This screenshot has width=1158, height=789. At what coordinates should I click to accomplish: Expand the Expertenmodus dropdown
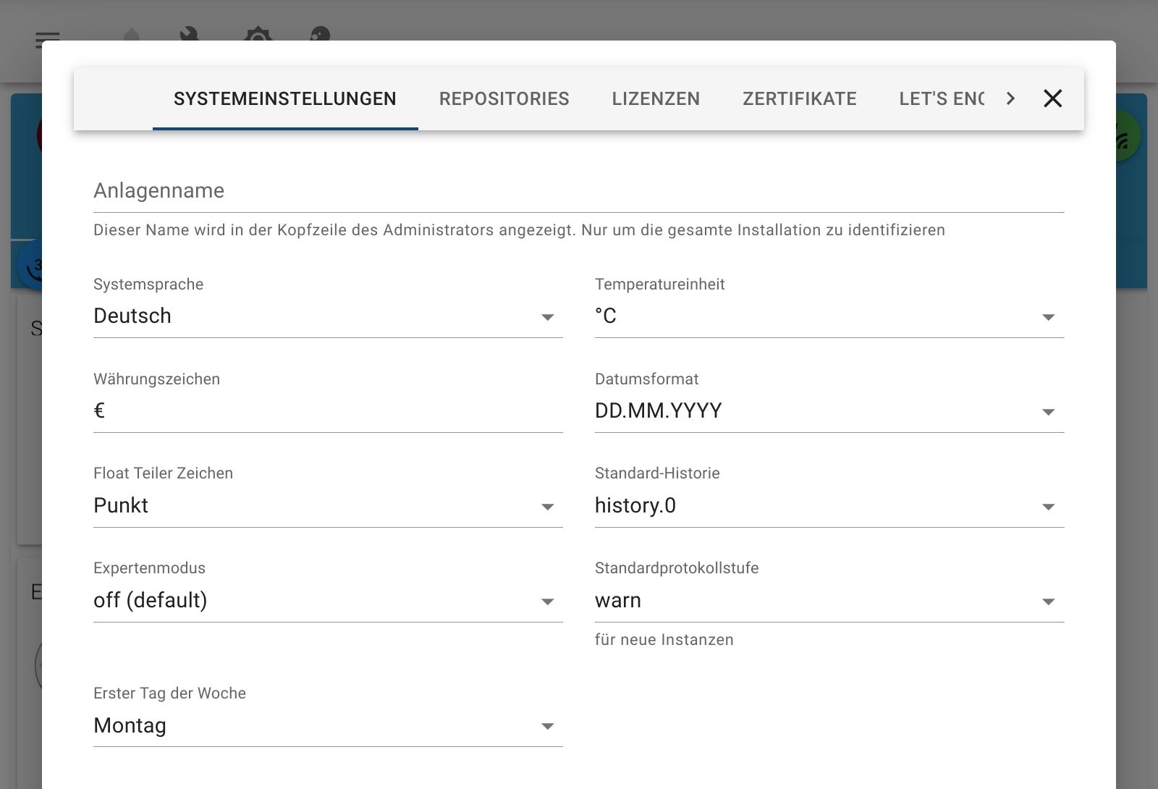[327, 601]
